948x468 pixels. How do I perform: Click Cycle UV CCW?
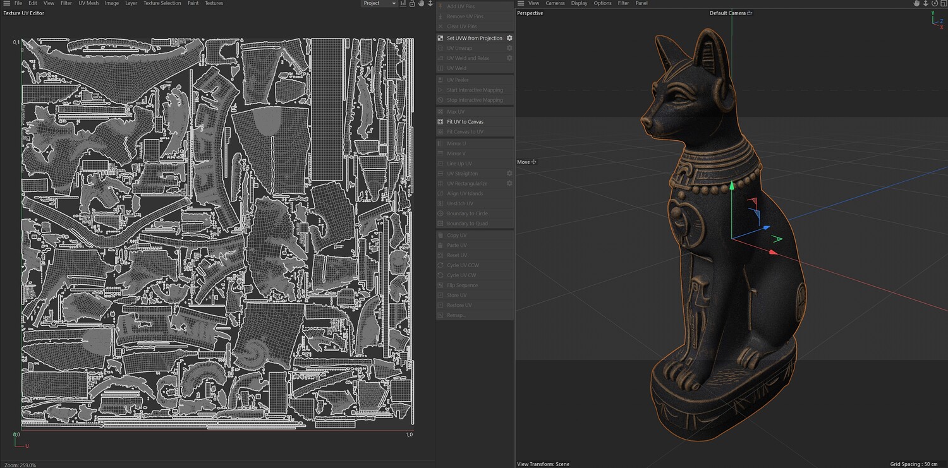coord(463,265)
